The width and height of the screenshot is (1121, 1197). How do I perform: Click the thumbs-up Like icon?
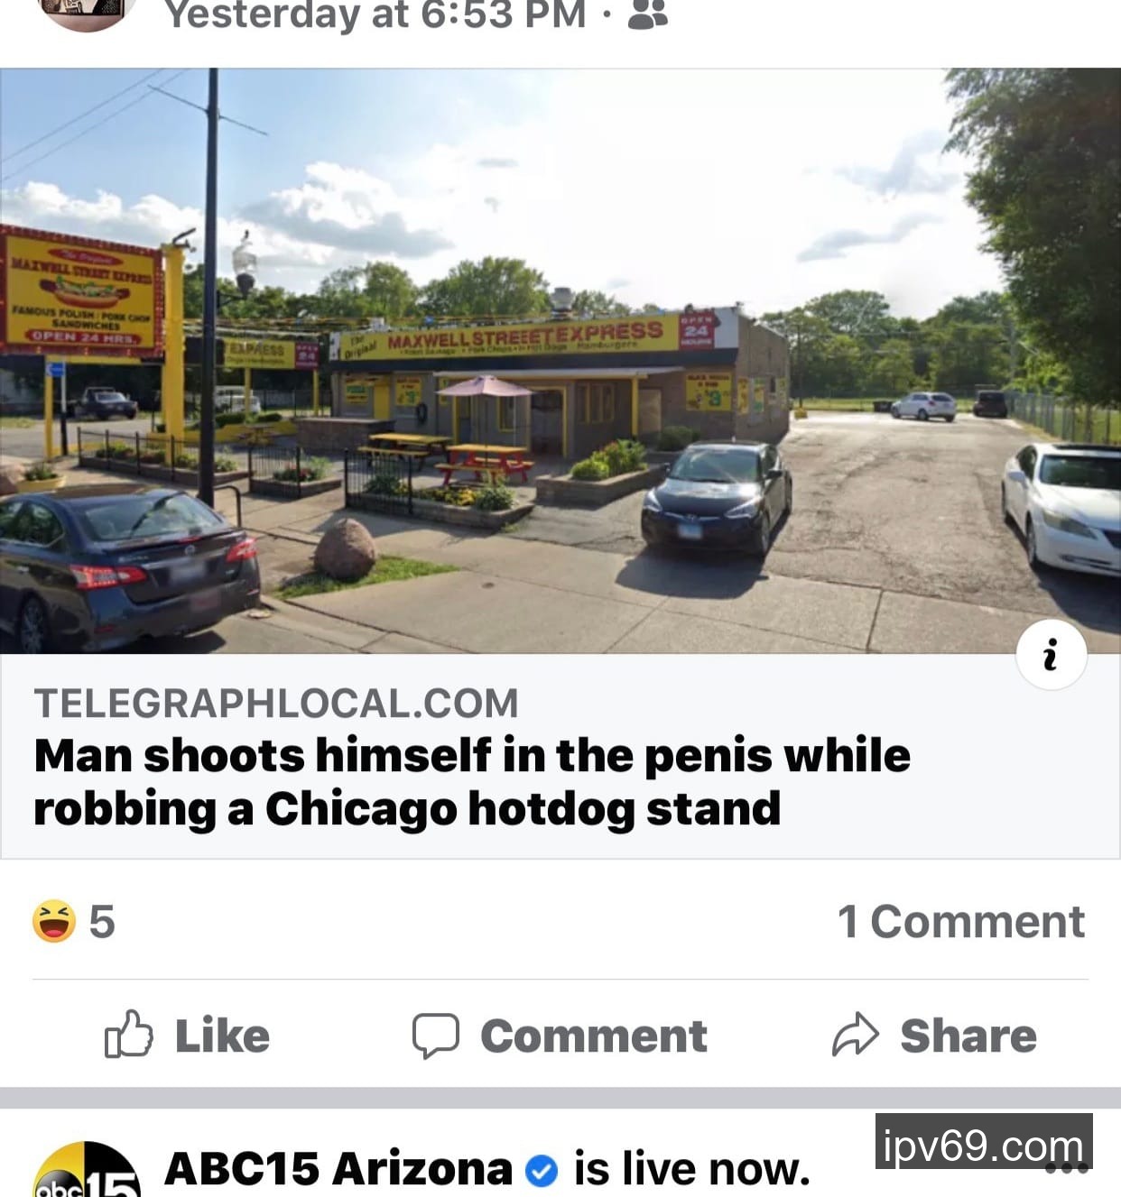[128, 1034]
